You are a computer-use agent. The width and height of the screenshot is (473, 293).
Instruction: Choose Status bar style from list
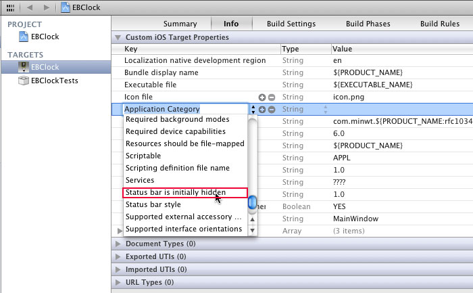(153, 204)
